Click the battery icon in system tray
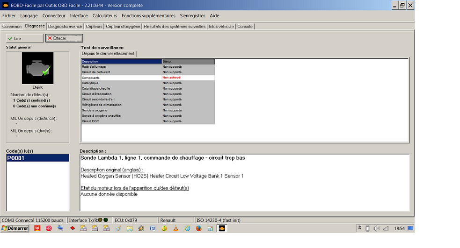460x248 pixels. [367, 228]
